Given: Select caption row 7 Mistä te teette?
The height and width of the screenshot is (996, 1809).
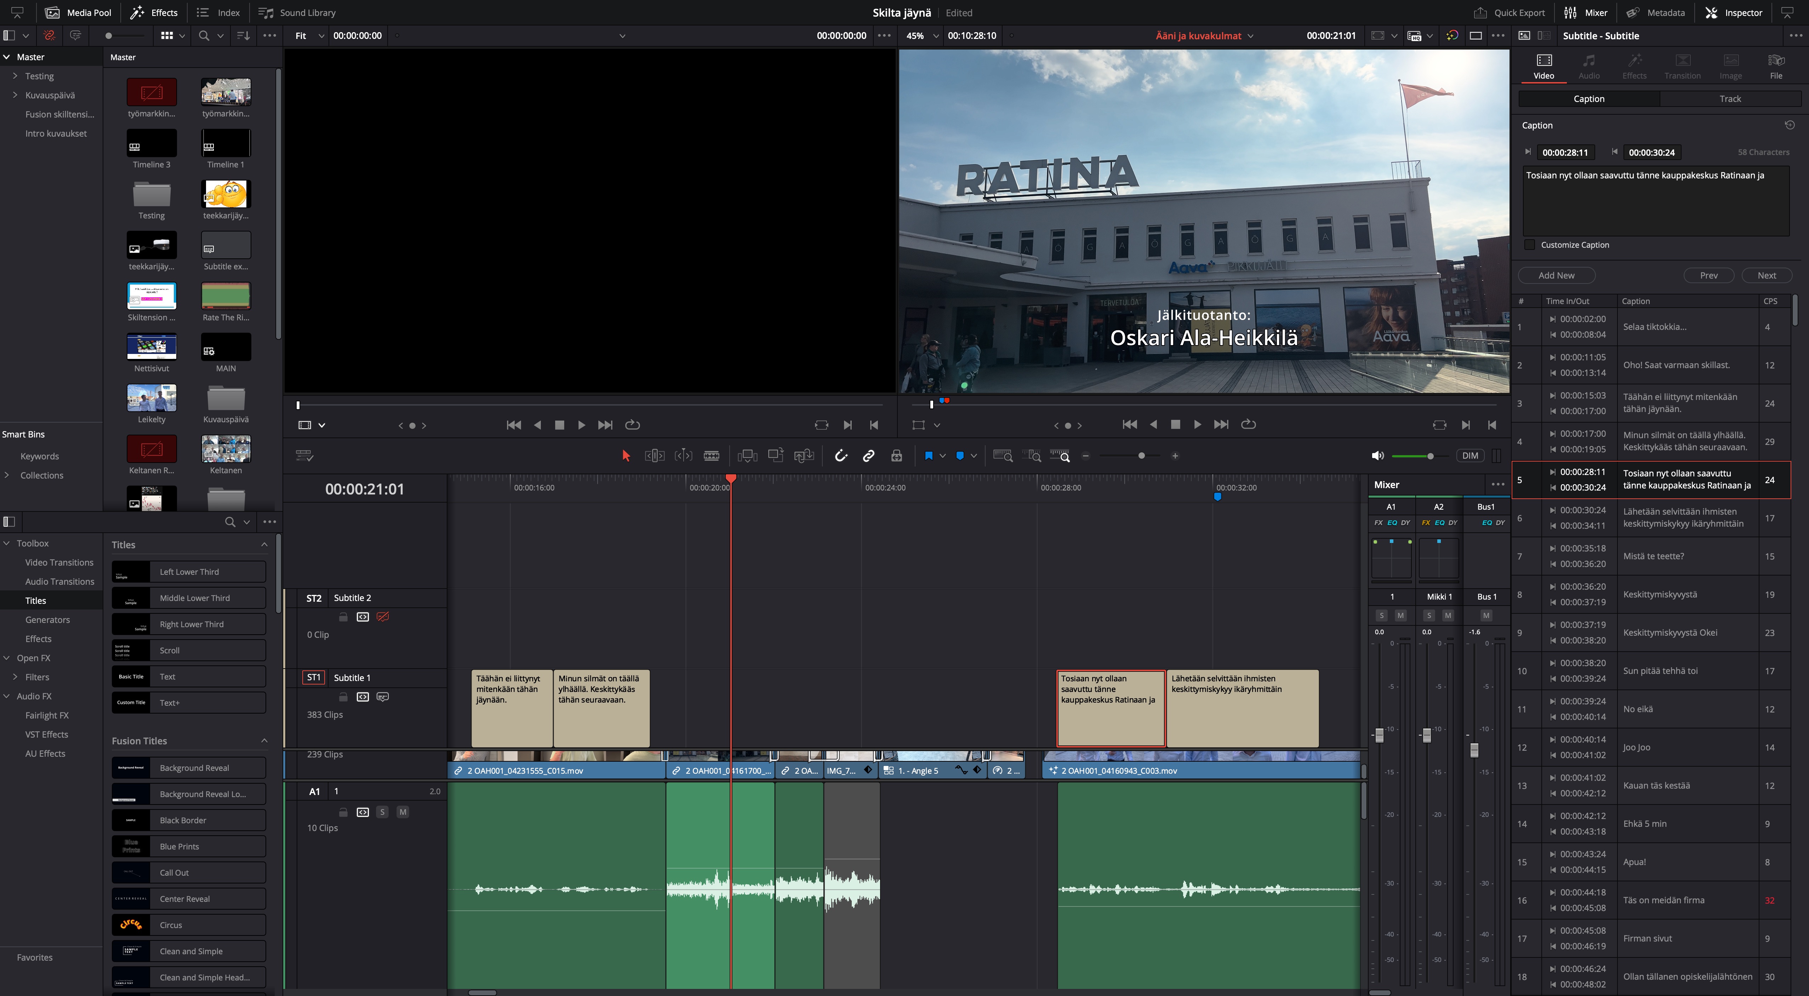Looking at the screenshot, I should 1650,557.
